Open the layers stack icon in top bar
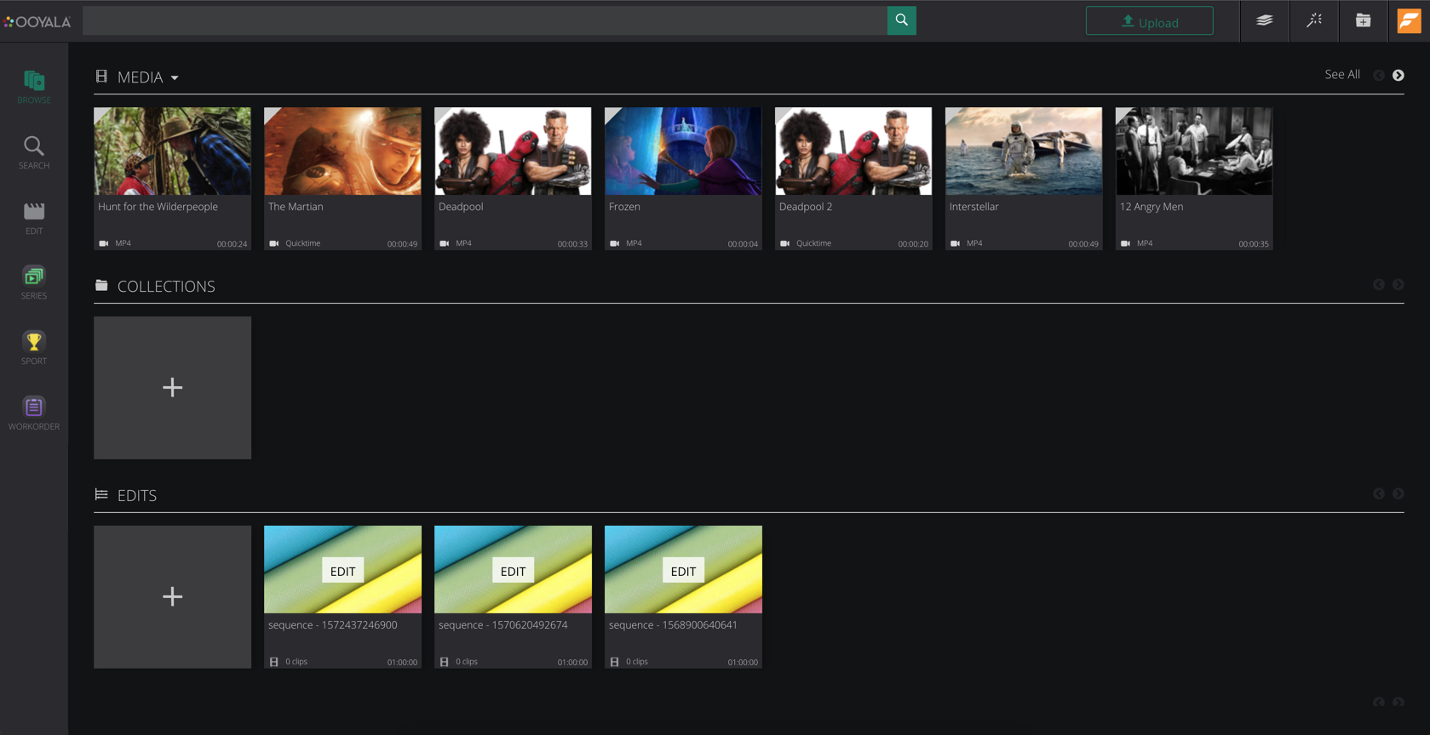This screenshot has width=1430, height=735. pos(1264,20)
